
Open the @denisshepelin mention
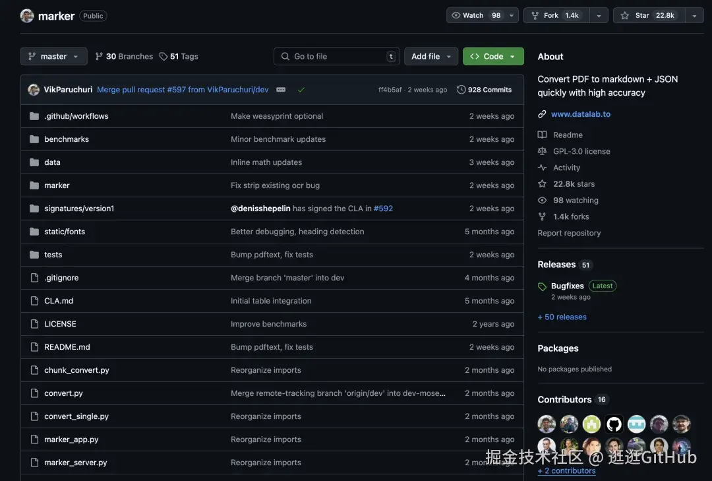(260, 208)
